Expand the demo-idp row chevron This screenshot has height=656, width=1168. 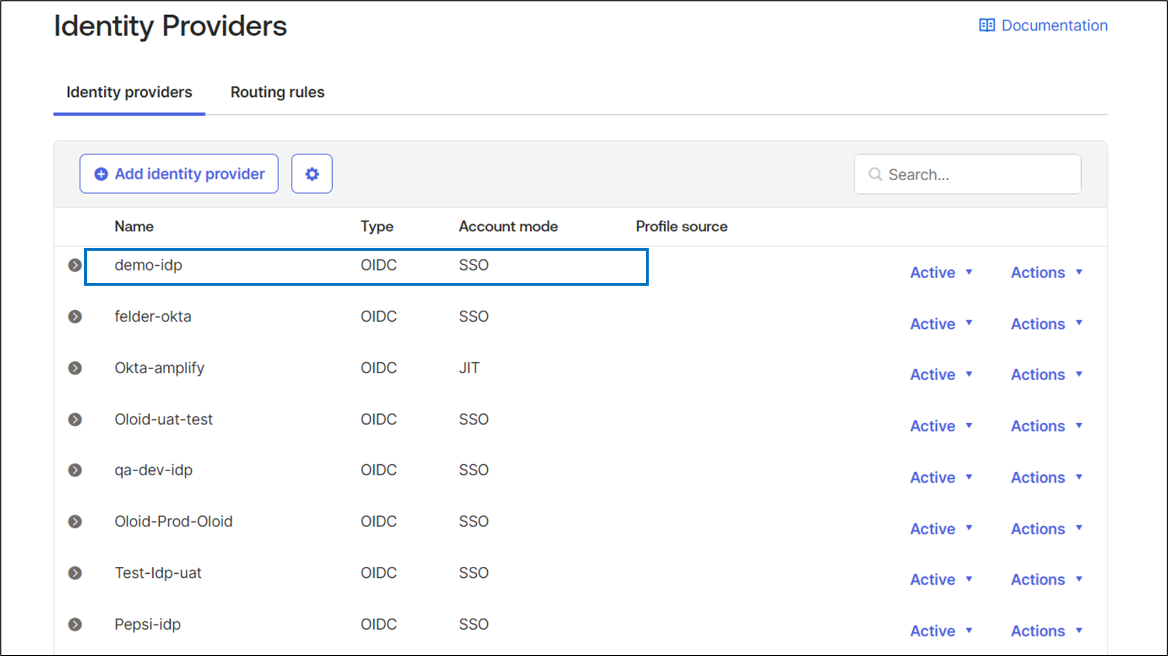(75, 265)
